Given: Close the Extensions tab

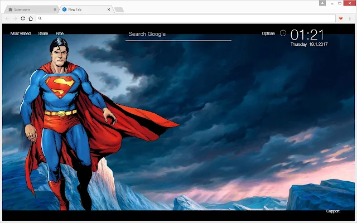Looking at the screenshot, I should 55,9.
